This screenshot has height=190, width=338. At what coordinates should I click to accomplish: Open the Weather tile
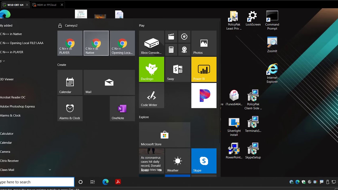click(178, 161)
